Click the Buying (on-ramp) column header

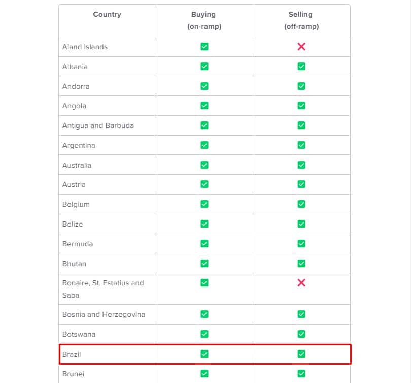pyautogui.click(x=203, y=20)
